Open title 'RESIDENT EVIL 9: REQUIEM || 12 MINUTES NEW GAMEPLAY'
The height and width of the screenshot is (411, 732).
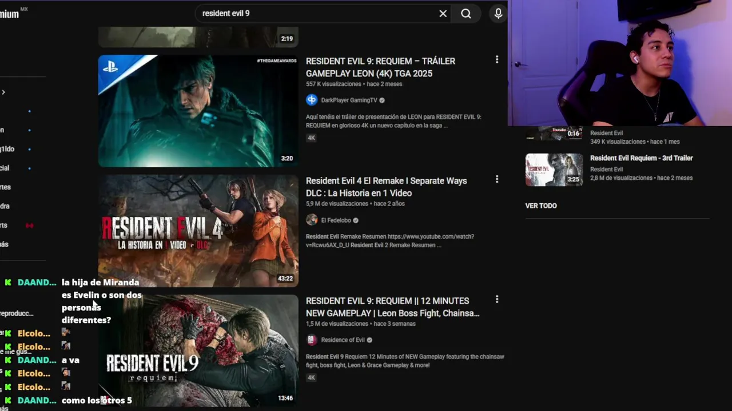[392, 307]
